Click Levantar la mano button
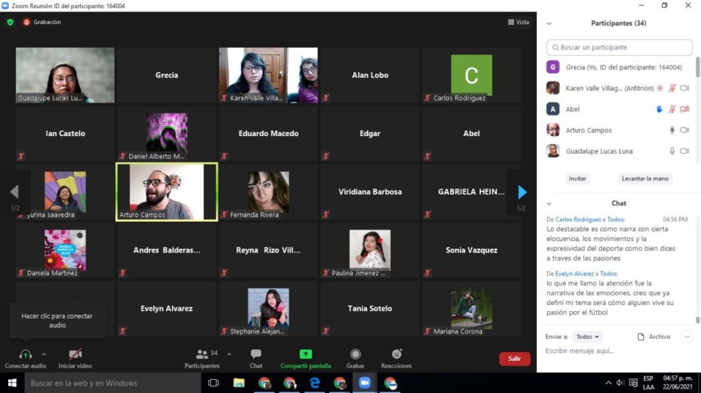Image resolution: width=701 pixels, height=393 pixels. pos(645,178)
